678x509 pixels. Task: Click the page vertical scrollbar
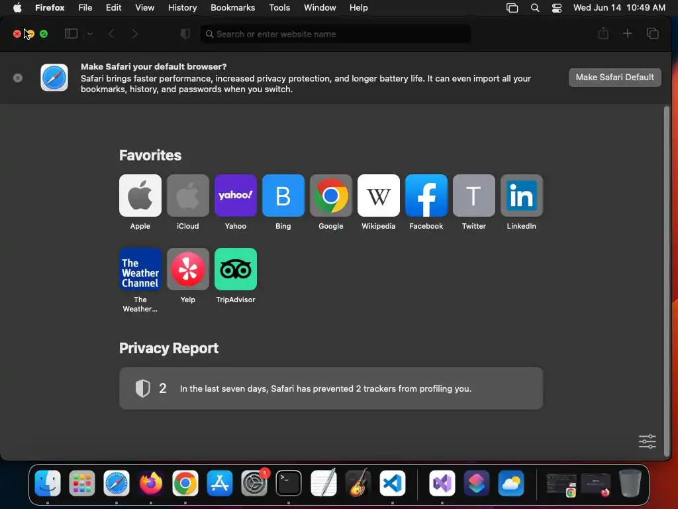point(667,281)
